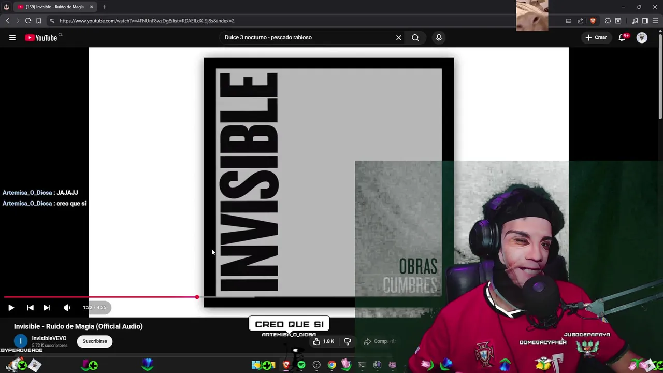Viewport: 663px width, 373px height.
Task: Reload the page with the refresh icon
Action: click(x=28, y=21)
